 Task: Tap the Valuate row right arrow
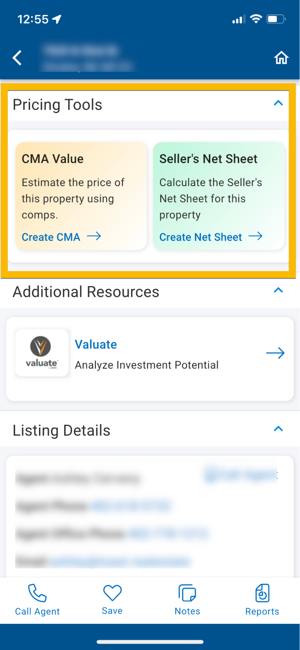click(275, 353)
